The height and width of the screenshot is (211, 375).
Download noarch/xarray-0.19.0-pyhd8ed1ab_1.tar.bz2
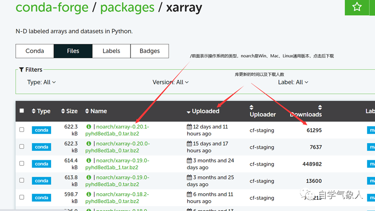click(117, 164)
